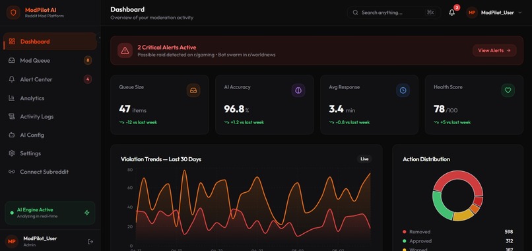Click the MP avatar in header

point(472,13)
